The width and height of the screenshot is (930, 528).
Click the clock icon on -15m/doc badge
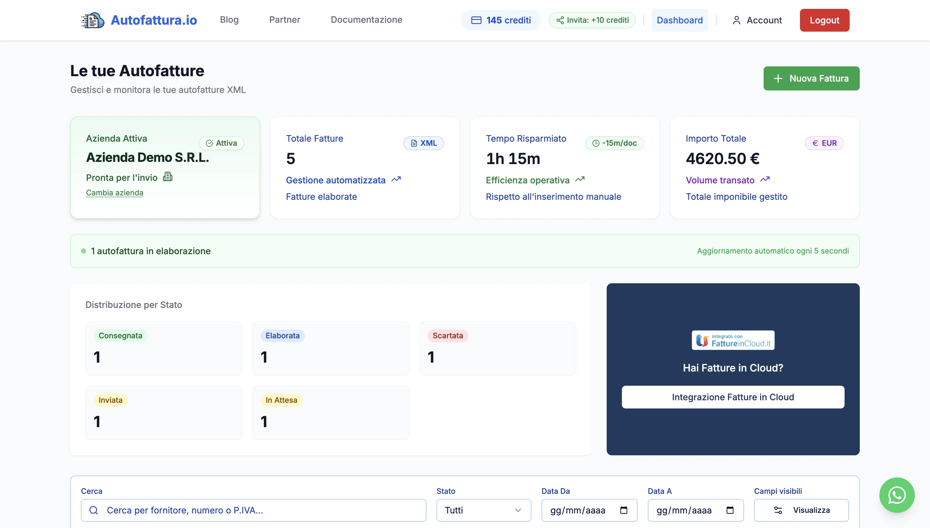pyautogui.click(x=595, y=143)
